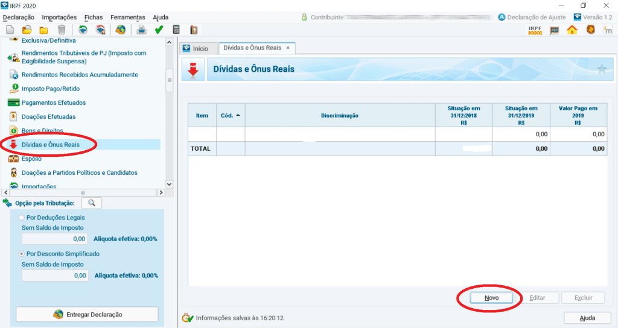
Task: Click the lion icon in toolbar
Action: pos(590,30)
